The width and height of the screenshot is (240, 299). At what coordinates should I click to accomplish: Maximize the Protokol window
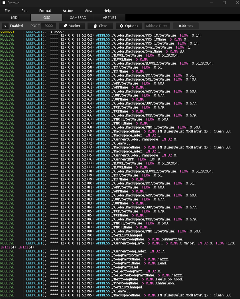[224, 3]
